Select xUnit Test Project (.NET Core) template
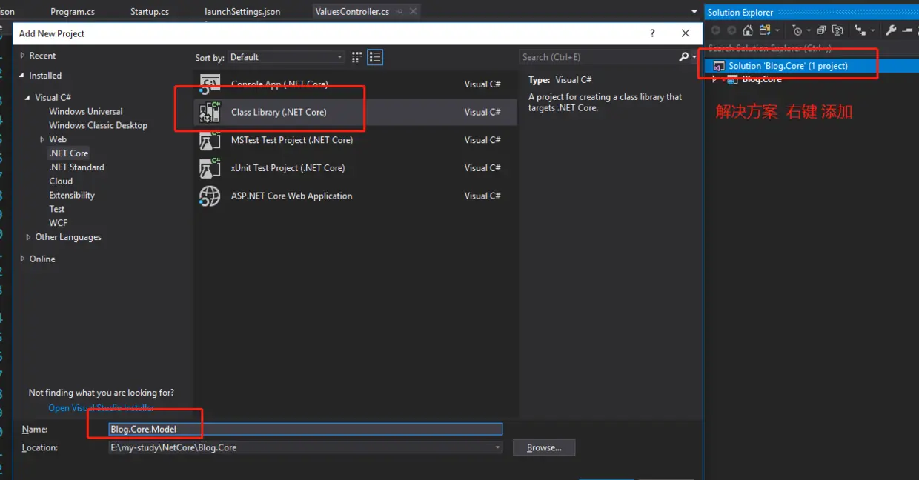The height and width of the screenshot is (480, 919). (356, 168)
